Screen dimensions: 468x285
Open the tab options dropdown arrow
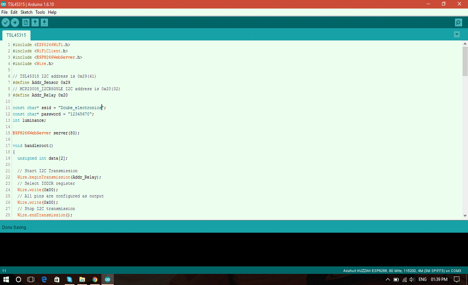[457, 35]
